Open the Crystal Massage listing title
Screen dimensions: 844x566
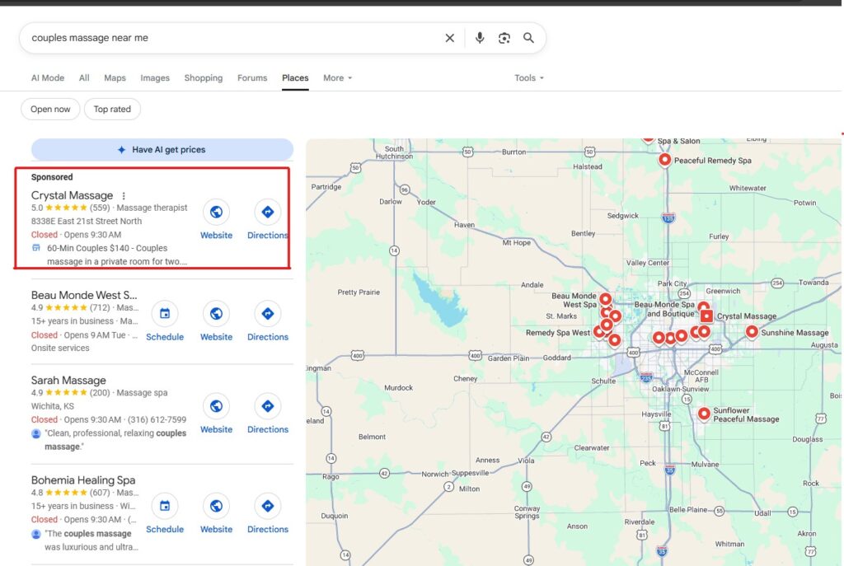(73, 195)
